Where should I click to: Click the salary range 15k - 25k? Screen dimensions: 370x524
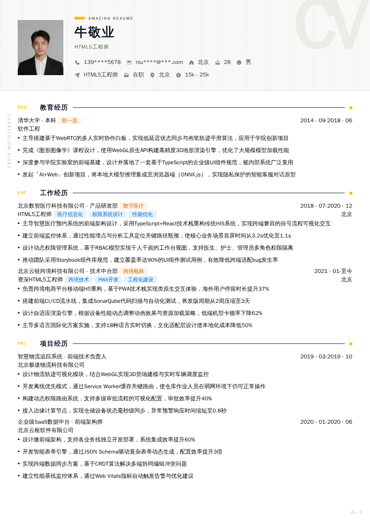point(197,75)
